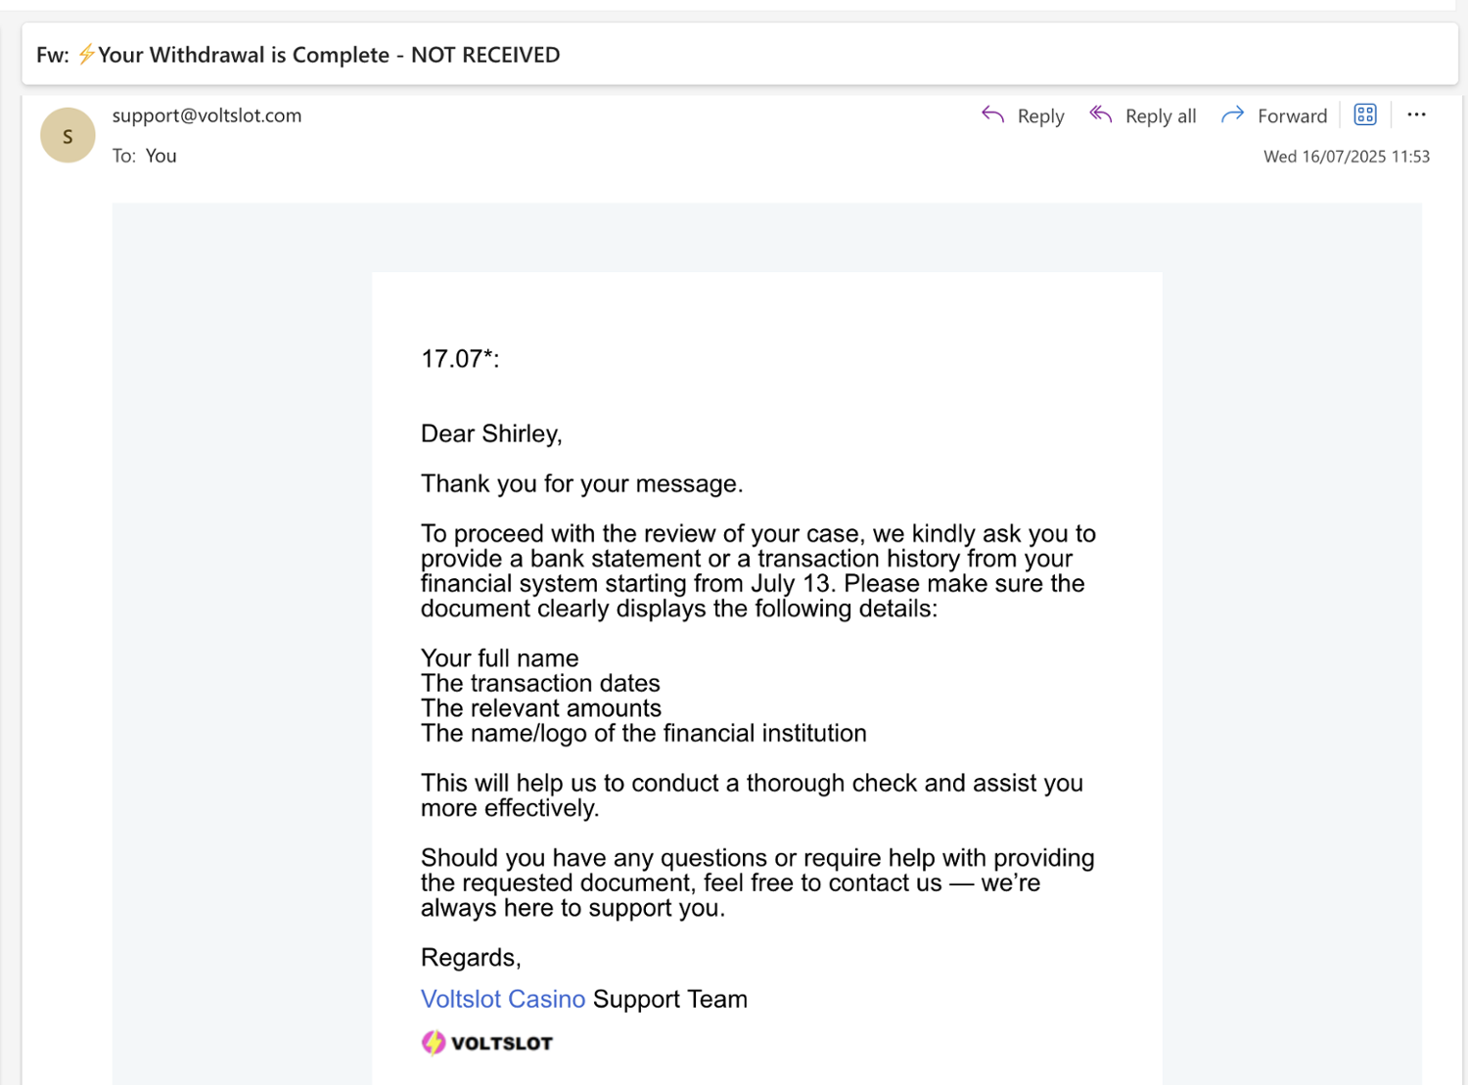Click the recipient "You"
Viewport: 1468px width, 1085px height.
(161, 156)
